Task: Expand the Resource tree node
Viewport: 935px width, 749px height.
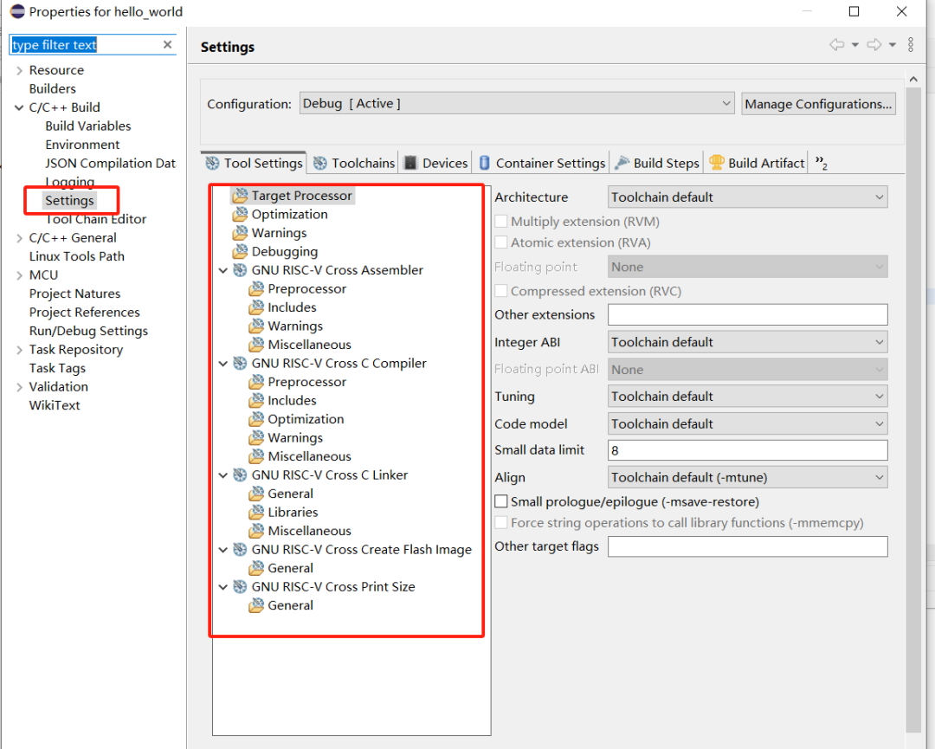Action: 19,70
